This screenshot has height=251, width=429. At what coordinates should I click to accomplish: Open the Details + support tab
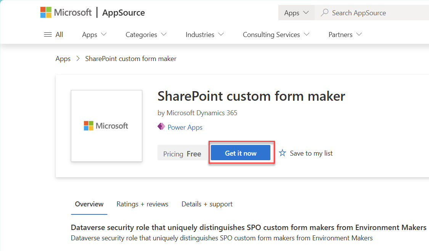[207, 204]
